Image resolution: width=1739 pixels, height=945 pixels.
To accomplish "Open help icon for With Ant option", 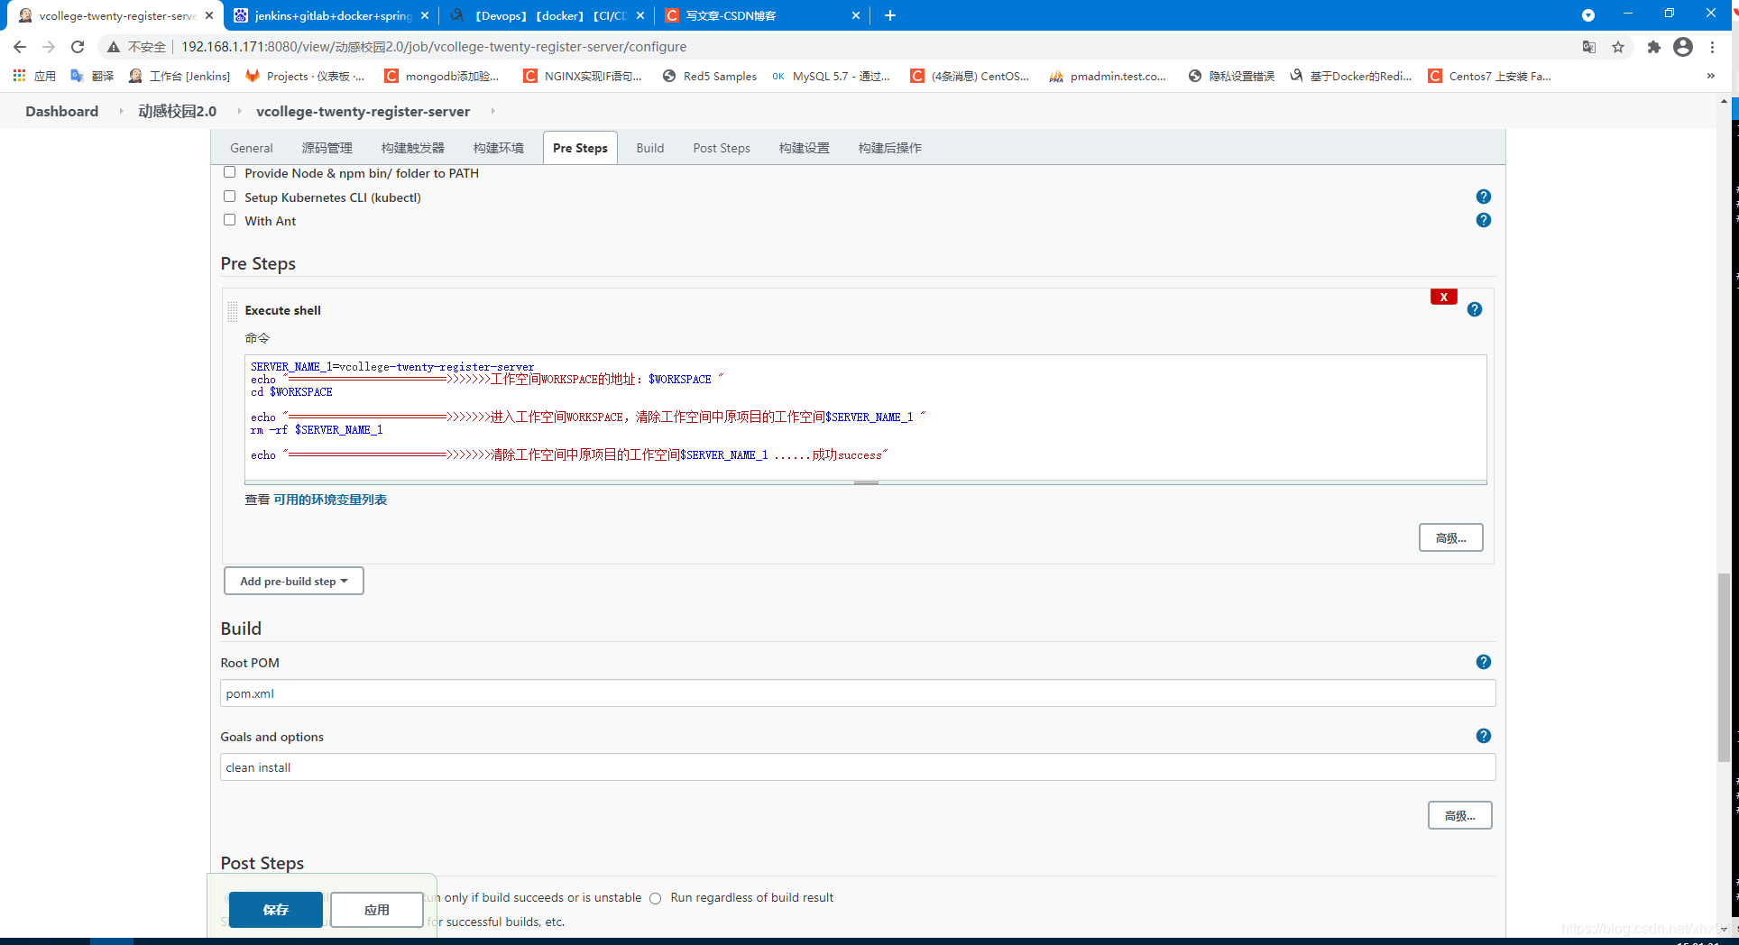I will pos(1483,220).
